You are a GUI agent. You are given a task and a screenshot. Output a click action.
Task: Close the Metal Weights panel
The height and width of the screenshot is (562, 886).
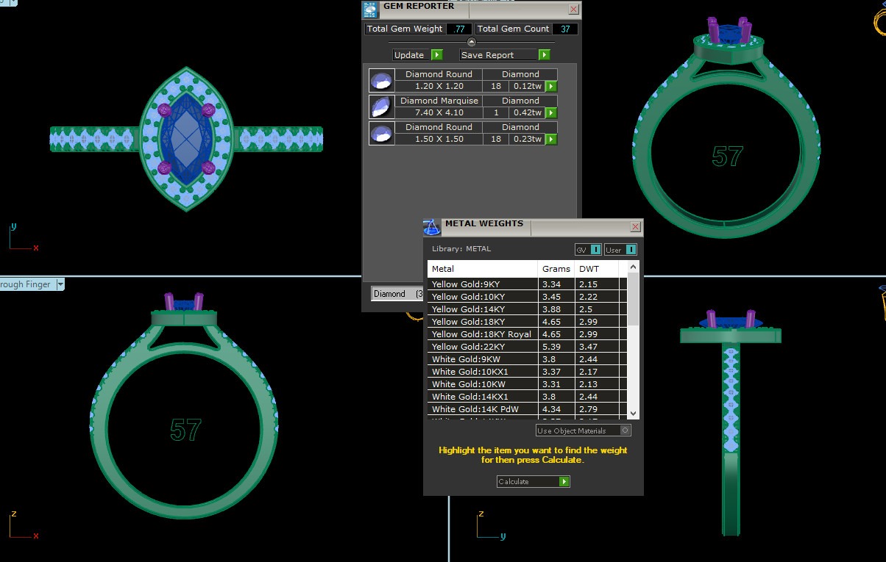(x=635, y=227)
